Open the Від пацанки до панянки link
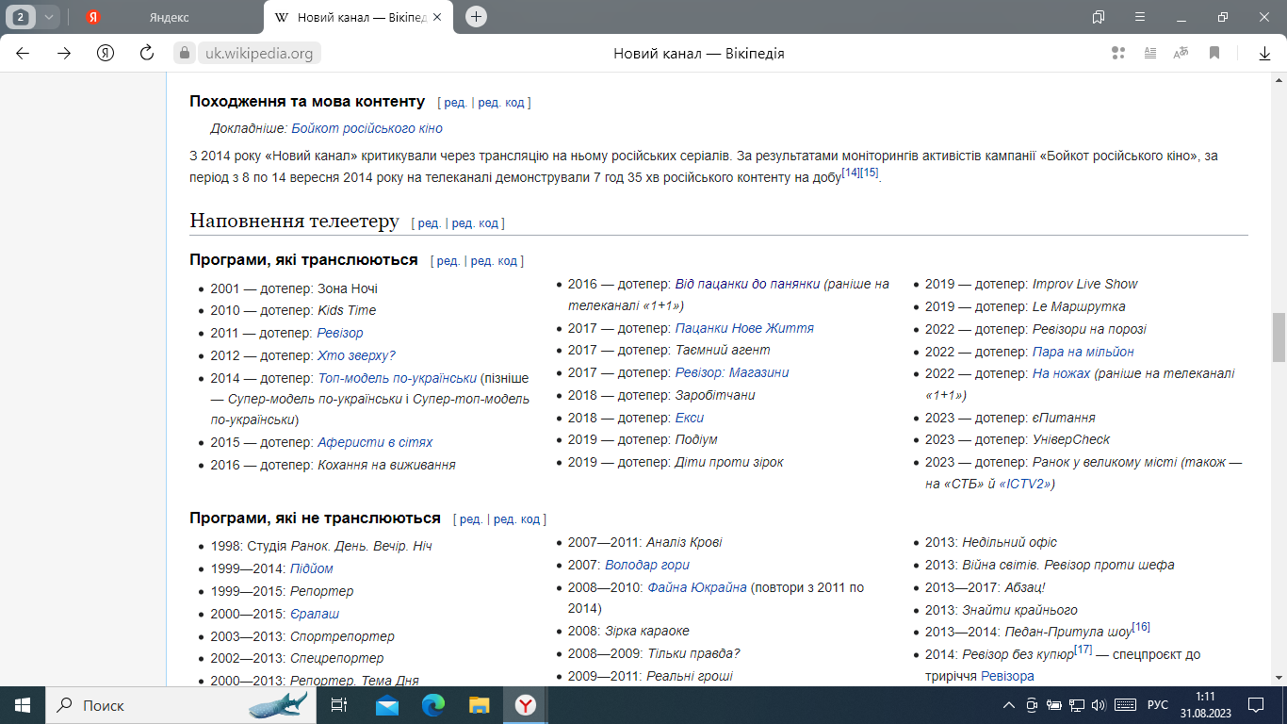This screenshot has height=724, width=1287. click(747, 284)
